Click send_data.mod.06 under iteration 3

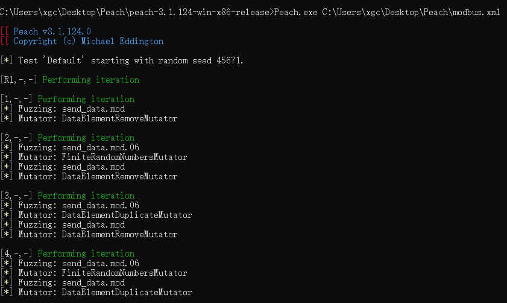tap(100, 205)
